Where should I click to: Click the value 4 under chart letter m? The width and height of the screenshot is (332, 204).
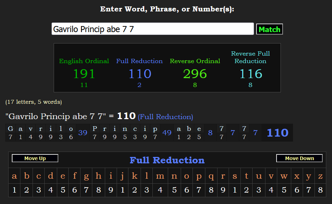[x=160, y=190]
